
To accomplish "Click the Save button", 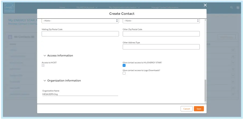I will click(x=199, y=109).
